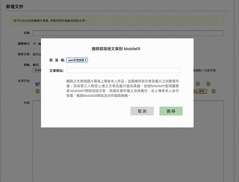Open the 部落格 dropdown showing yam天空部落
Screen dimensions: 239x182
[x=77, y=60]
